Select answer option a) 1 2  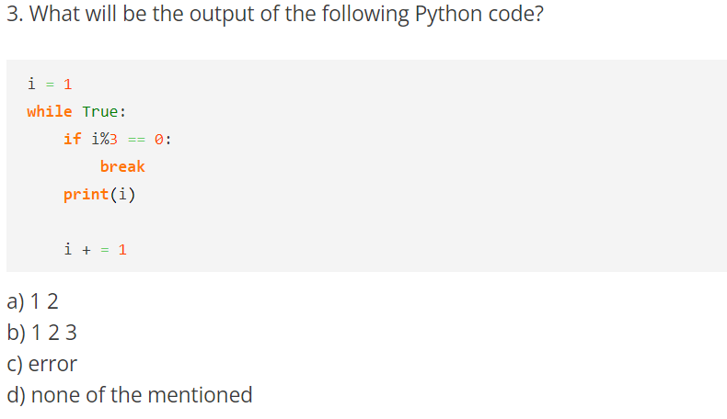(32, 301)
